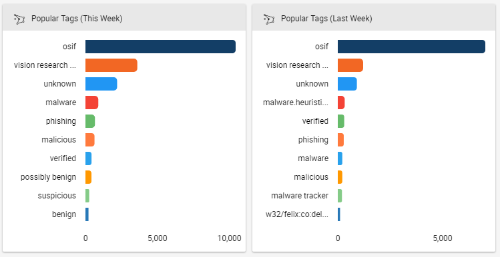Viewport: 500px width, 257px height.
Task: Click the Last Week panel graph icon
Action: tap(269, 19)
